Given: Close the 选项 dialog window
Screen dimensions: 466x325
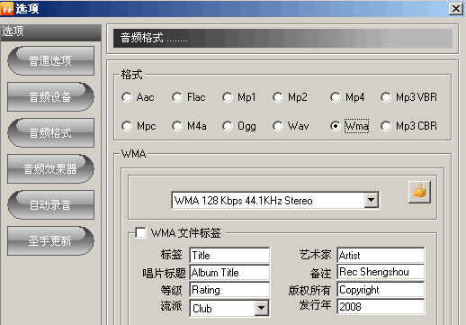Looking at the screenshot, I should [456, 8].
